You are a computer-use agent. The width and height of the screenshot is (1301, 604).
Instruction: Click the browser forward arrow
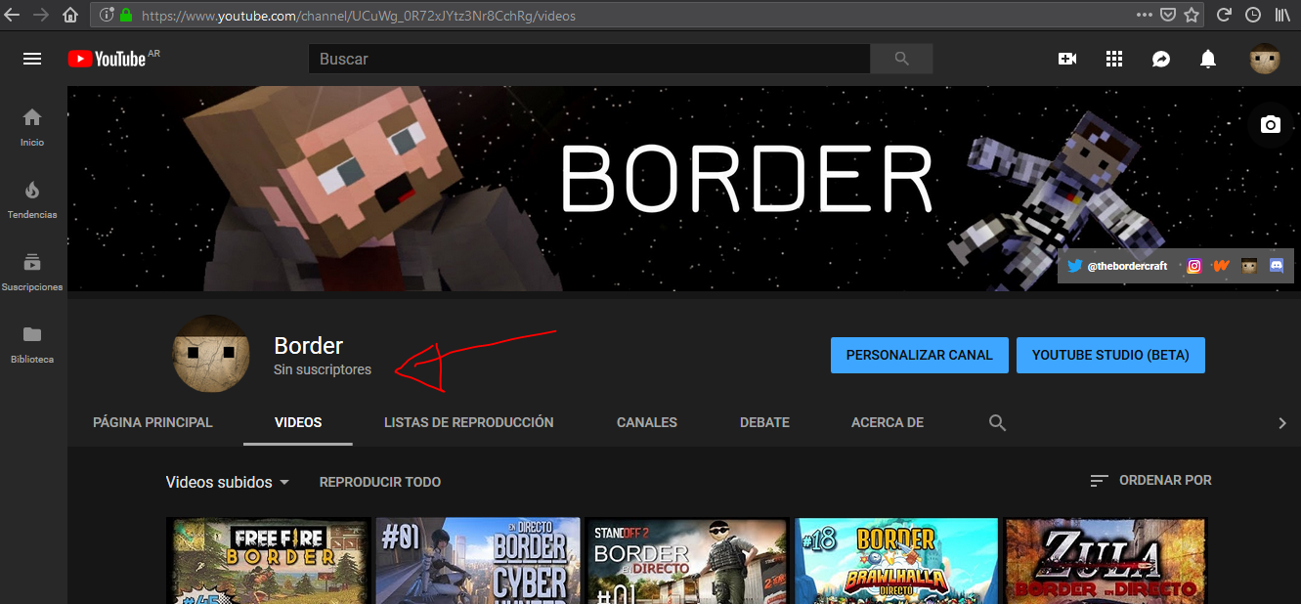click(40, 15)
